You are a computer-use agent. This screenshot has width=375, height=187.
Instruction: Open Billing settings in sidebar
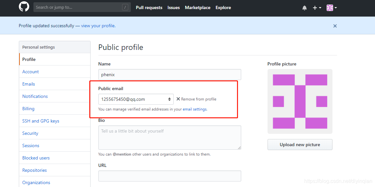[55, 109]
